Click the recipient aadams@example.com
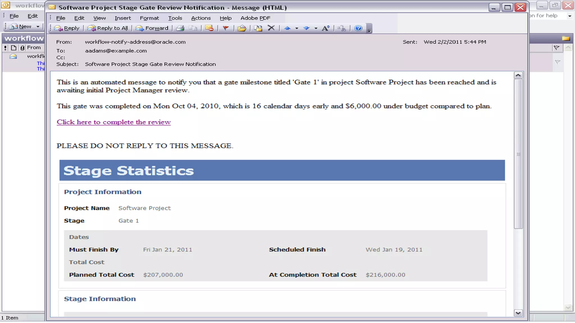The width and height of the screenshot is (575, 323). tap(116, 51)
